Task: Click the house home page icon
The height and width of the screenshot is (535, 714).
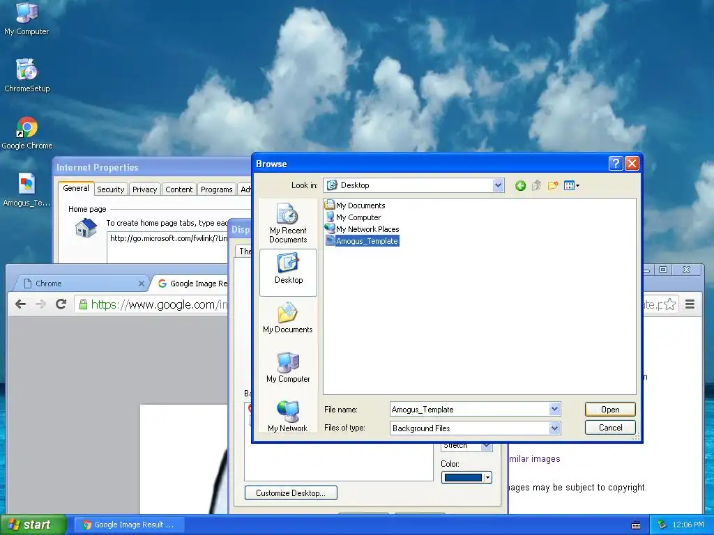Action: [86, 228]
